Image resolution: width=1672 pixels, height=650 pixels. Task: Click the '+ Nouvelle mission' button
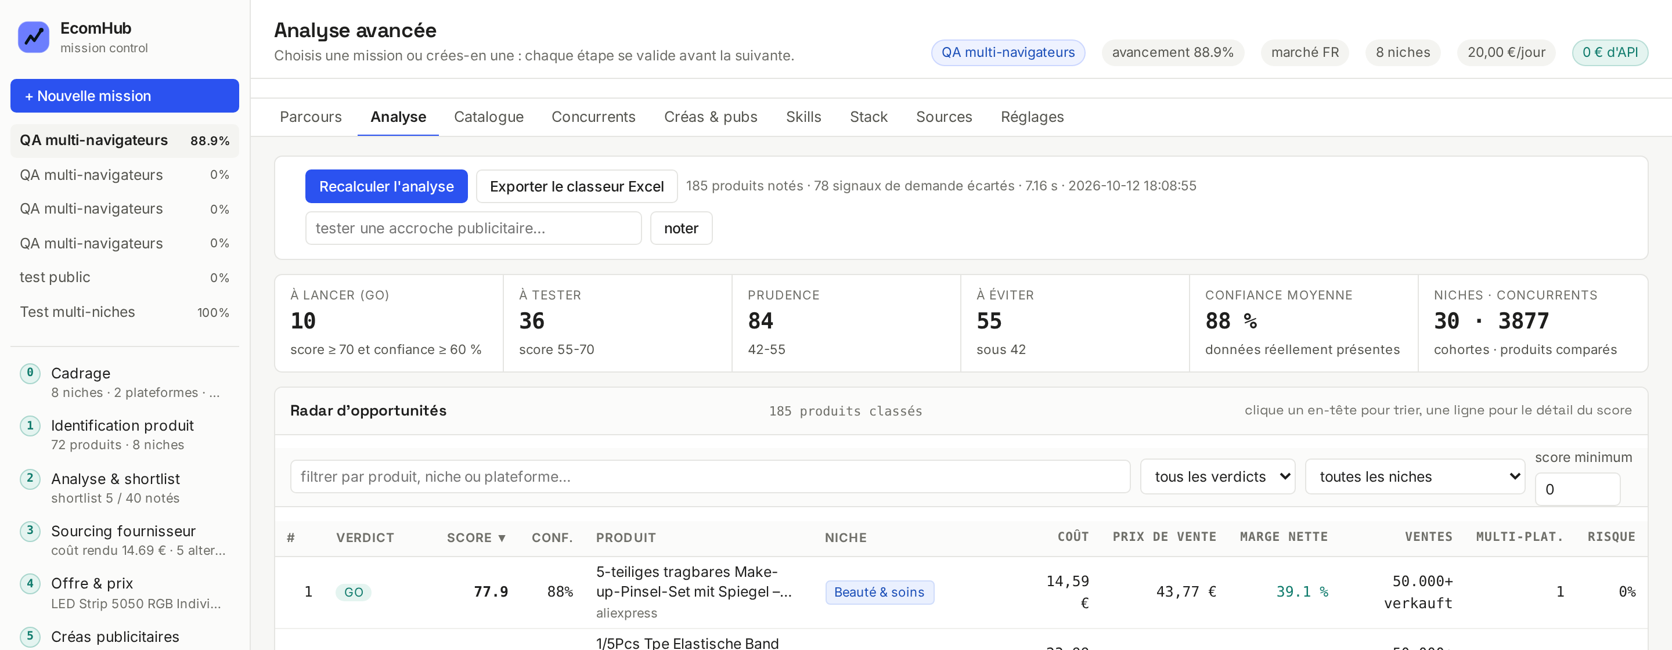(125, 96)
